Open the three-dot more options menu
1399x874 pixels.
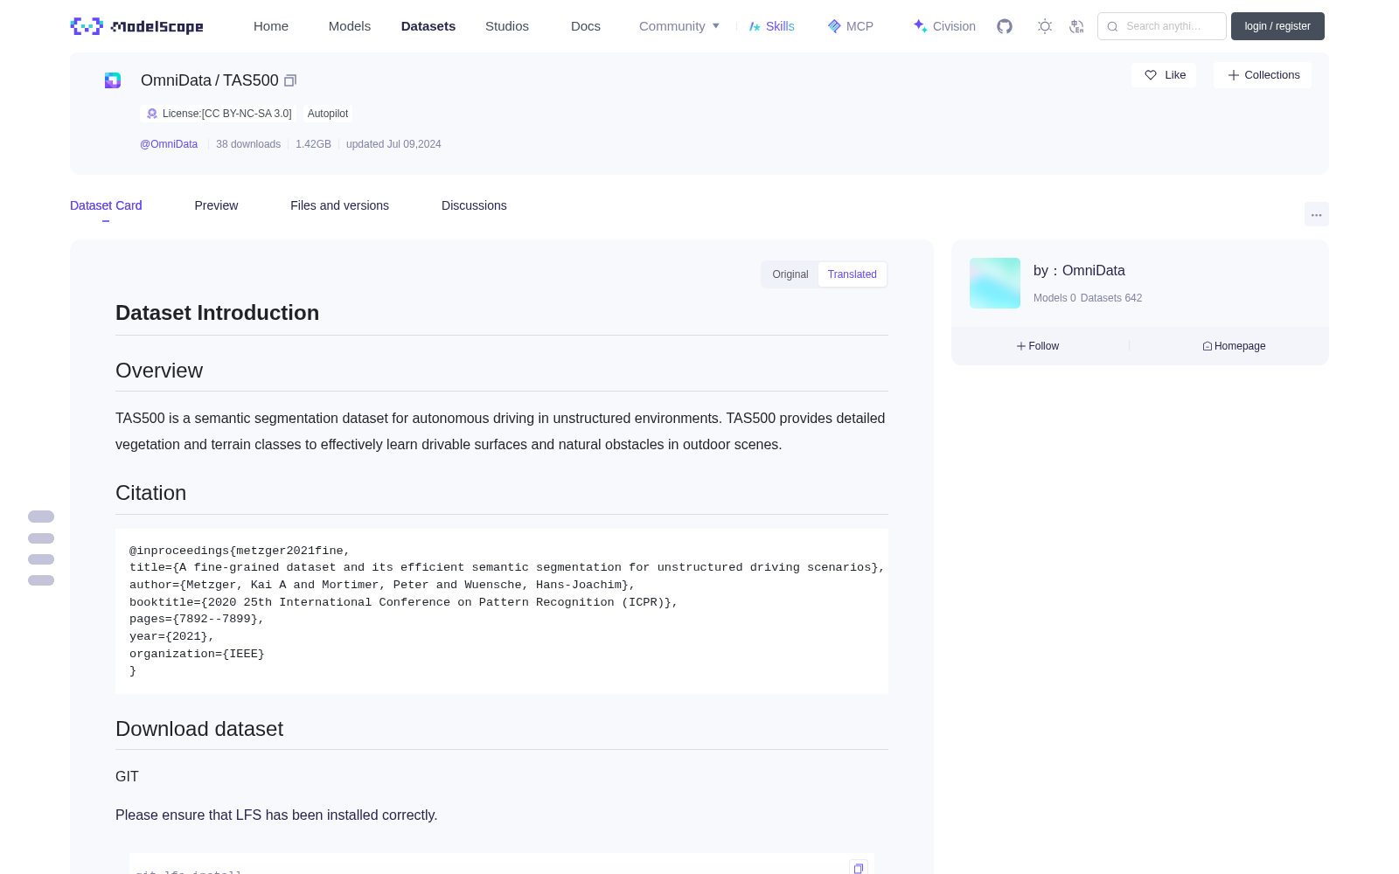point(1316,214)
